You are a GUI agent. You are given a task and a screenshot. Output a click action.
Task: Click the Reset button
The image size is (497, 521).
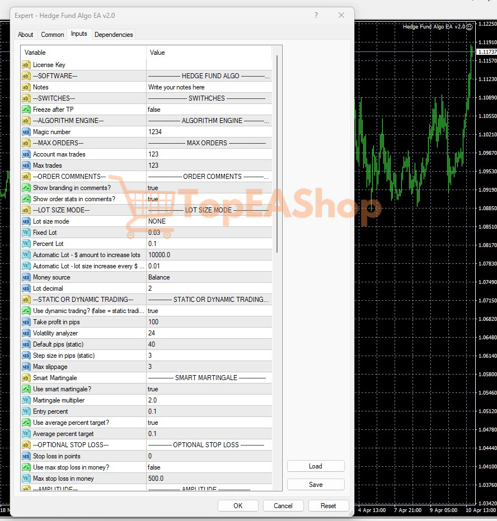pos(329,505)
